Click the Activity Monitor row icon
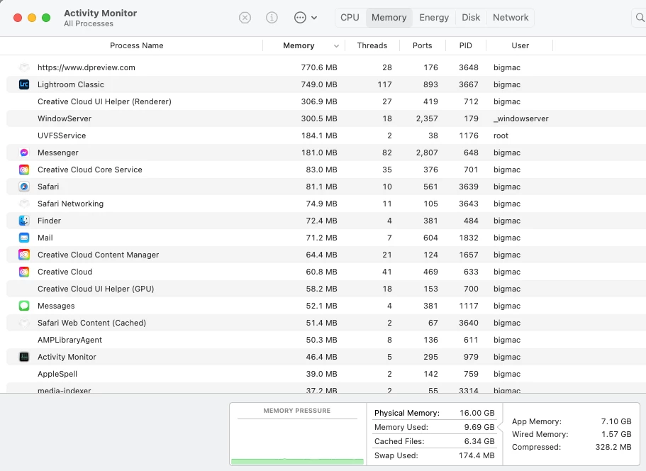 (24, 357)
